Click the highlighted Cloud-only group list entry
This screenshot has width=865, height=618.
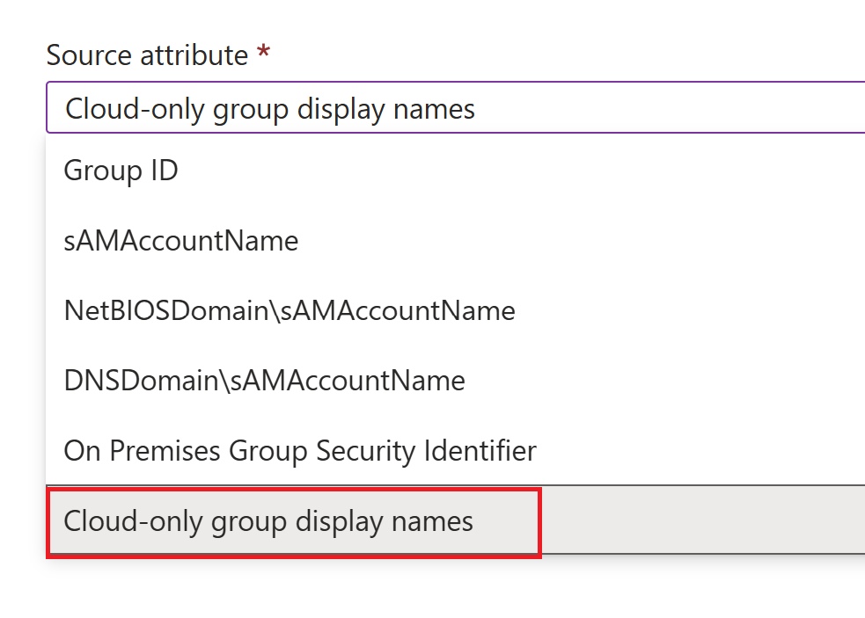268,521
